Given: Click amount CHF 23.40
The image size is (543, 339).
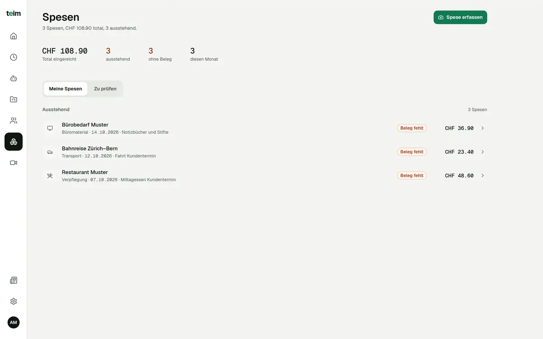Looking at the screenshot, I should pos(459,152).
